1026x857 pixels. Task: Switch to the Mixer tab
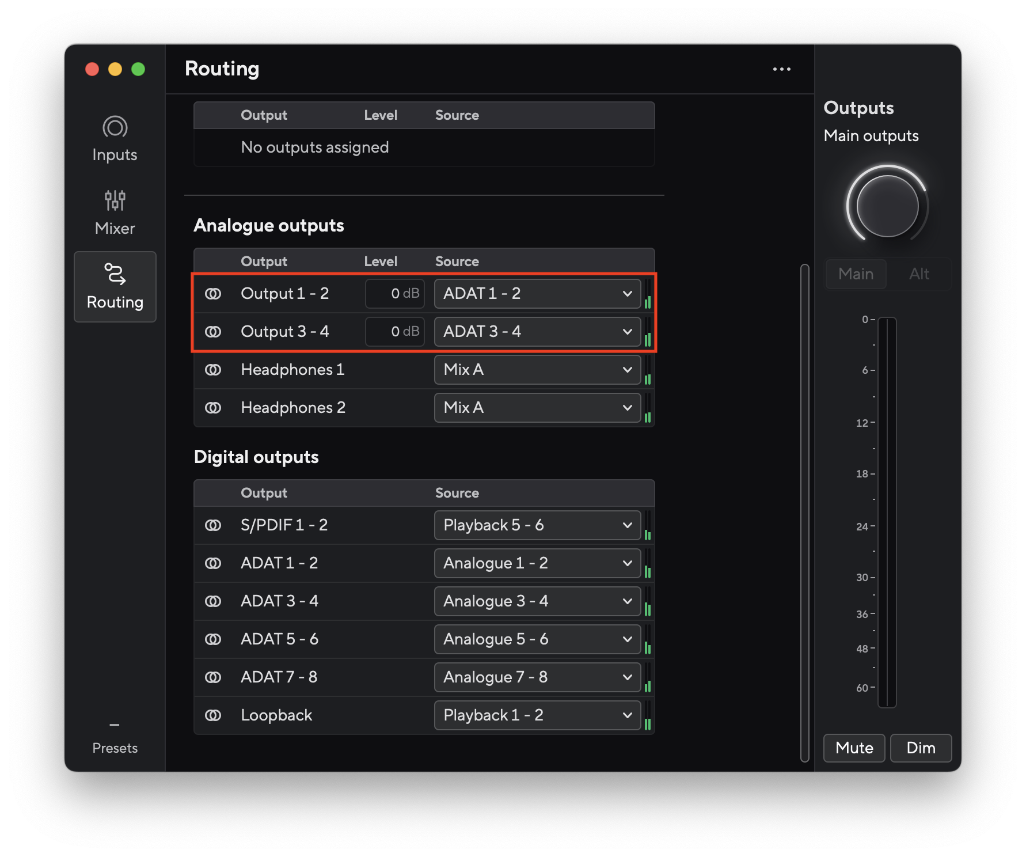[115, 213]
